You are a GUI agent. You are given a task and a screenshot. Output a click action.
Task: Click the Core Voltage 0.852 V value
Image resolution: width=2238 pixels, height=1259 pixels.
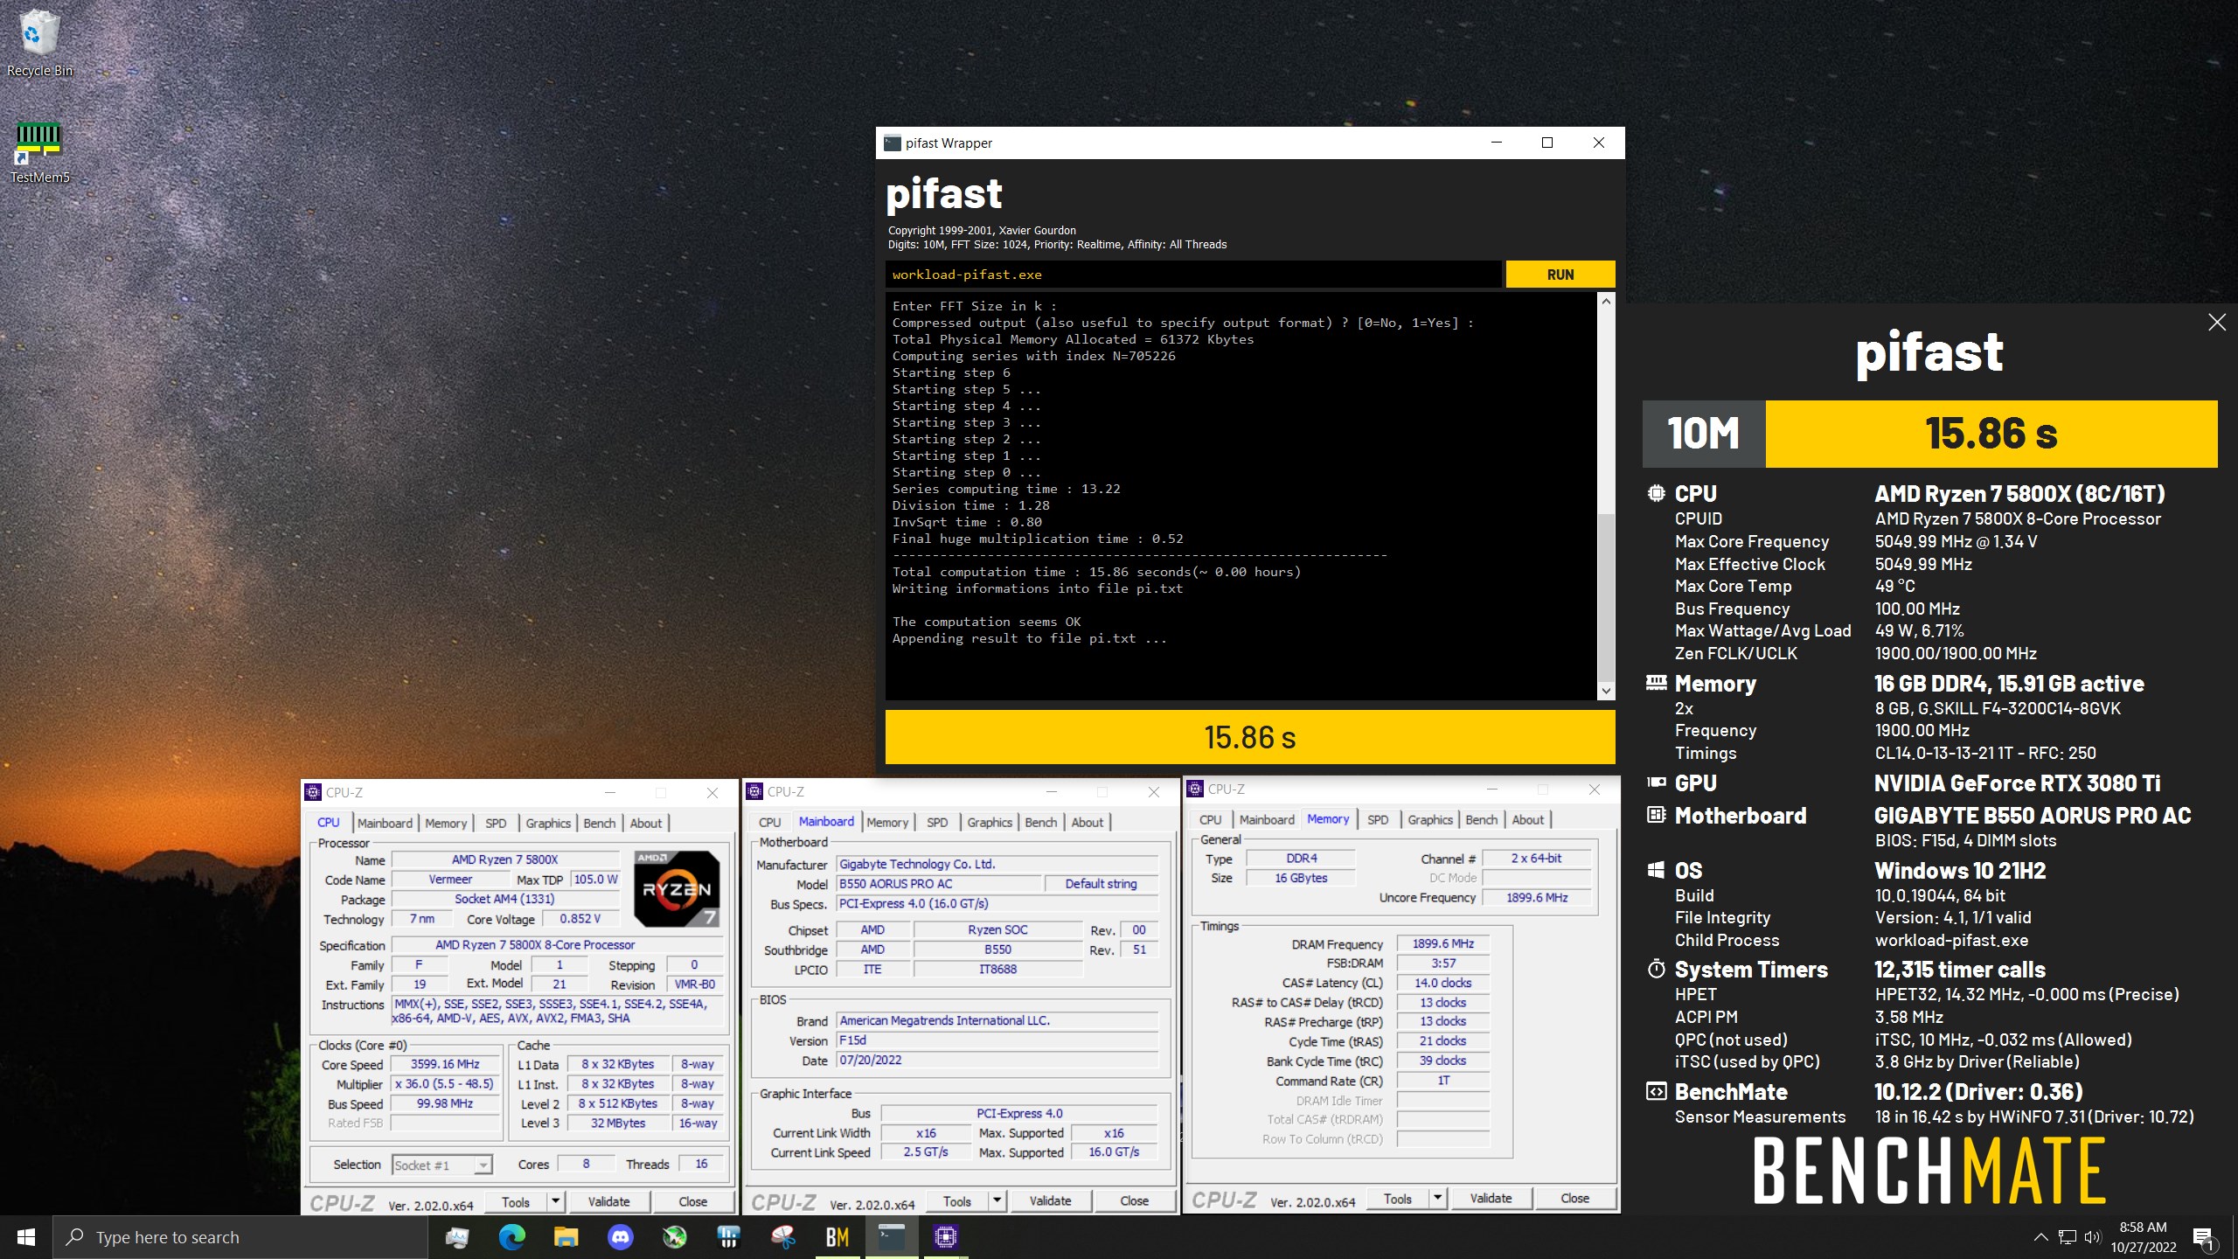(x=580, y=919)
